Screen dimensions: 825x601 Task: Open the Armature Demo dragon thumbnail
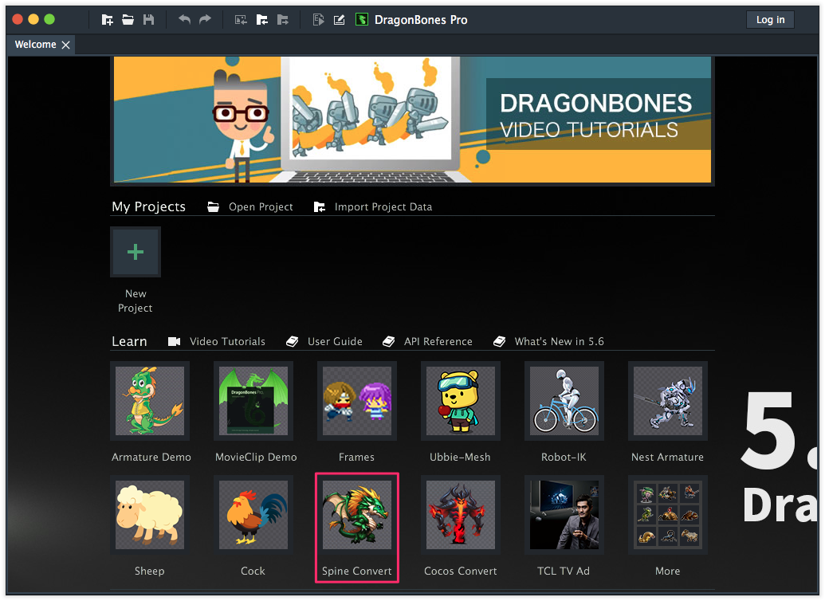(150, 401)
